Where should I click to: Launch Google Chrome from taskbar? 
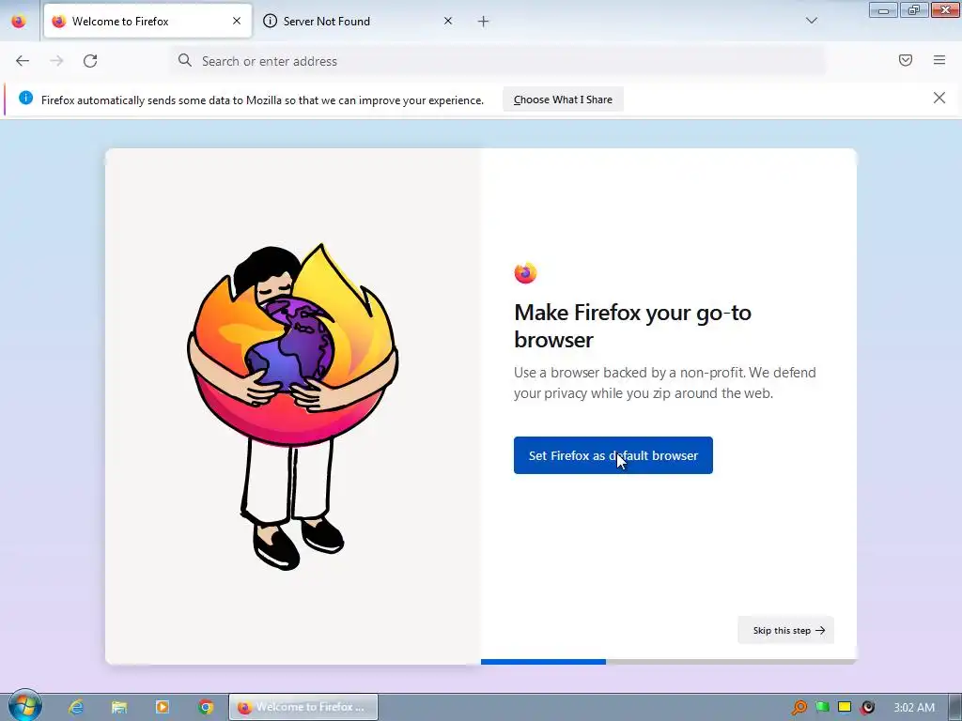[x=206, y=707]
